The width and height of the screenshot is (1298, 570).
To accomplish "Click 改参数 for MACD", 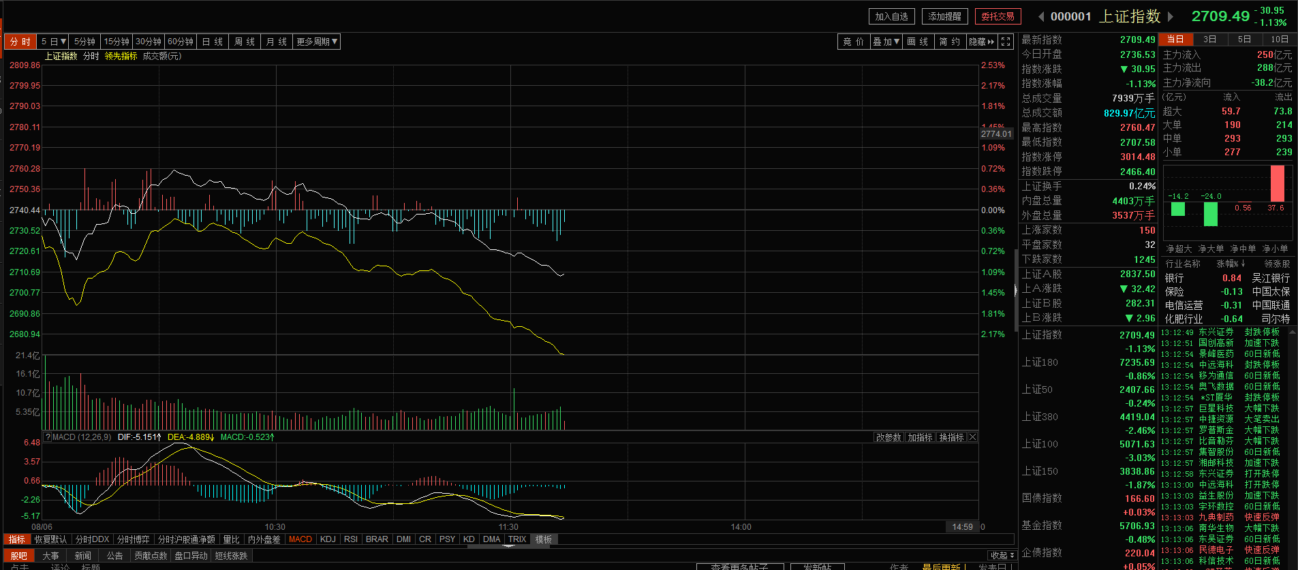I will click(x=888, y=437).
